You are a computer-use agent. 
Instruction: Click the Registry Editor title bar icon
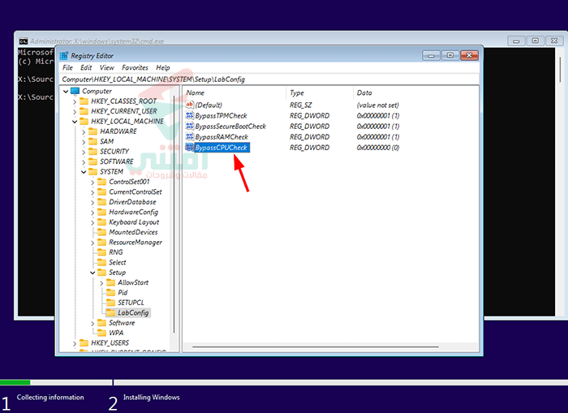(x=64, y=56)
